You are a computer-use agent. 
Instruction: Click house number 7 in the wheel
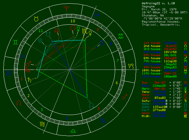click(x=118, y=61)
